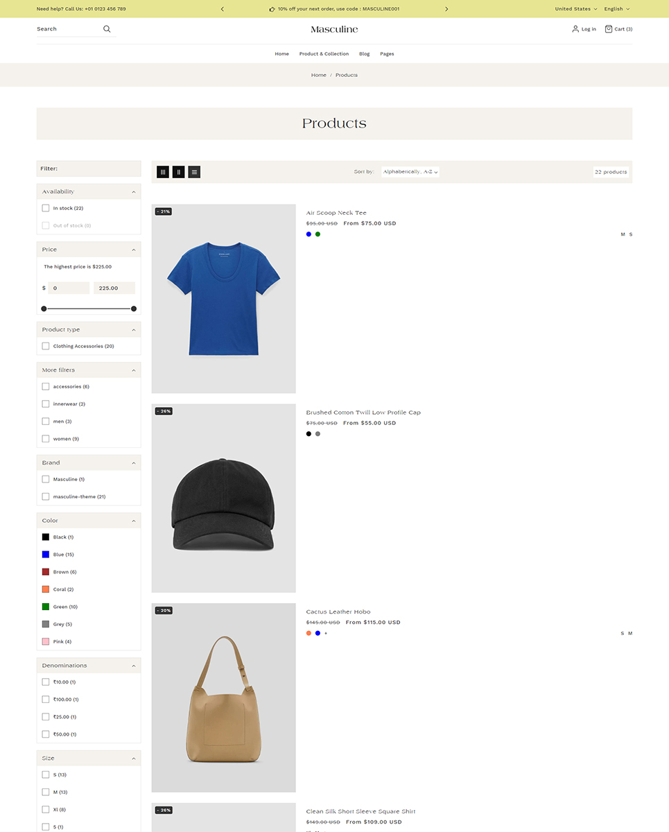669x832 pixels.
Task: Open the shopping cart icon
Action: [609, 29]
